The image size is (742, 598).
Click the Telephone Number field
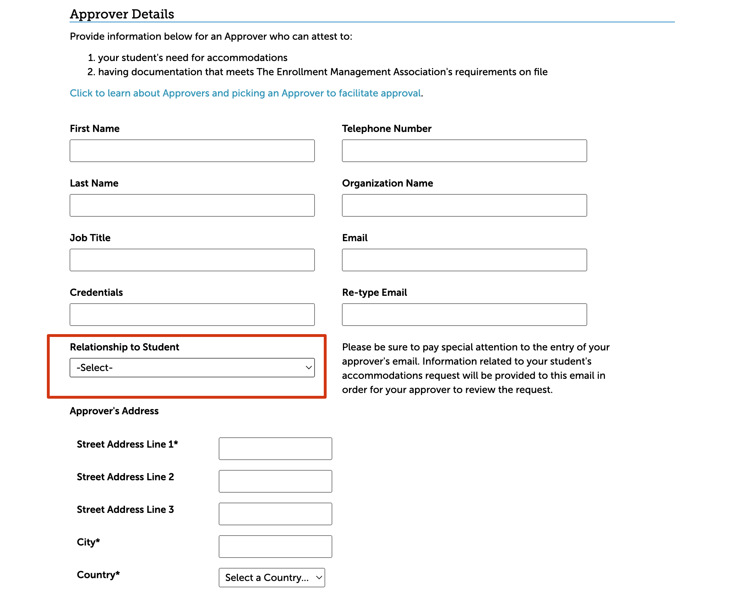(464, 151)
